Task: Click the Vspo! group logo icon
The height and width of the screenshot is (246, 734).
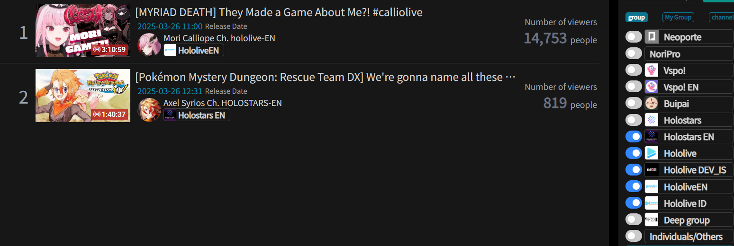Action: click(652, 70)
